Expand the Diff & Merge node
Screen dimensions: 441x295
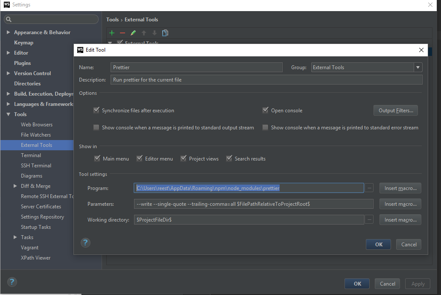15,186
